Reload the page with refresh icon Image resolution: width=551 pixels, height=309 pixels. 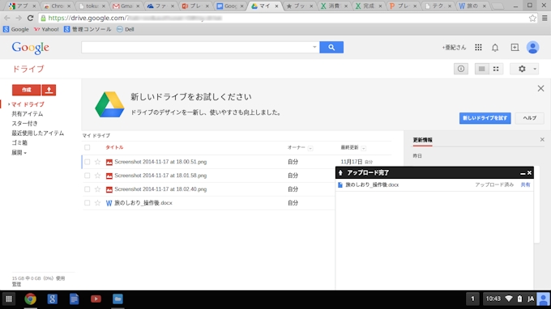click(x=30, y=18)
